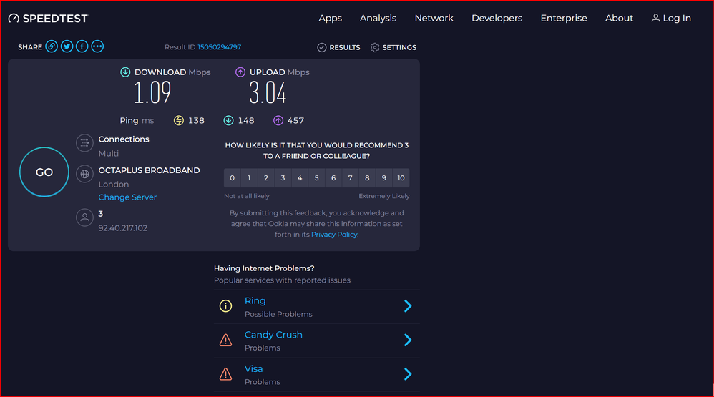Copy the result link share icon

click(x=52, y=46)
